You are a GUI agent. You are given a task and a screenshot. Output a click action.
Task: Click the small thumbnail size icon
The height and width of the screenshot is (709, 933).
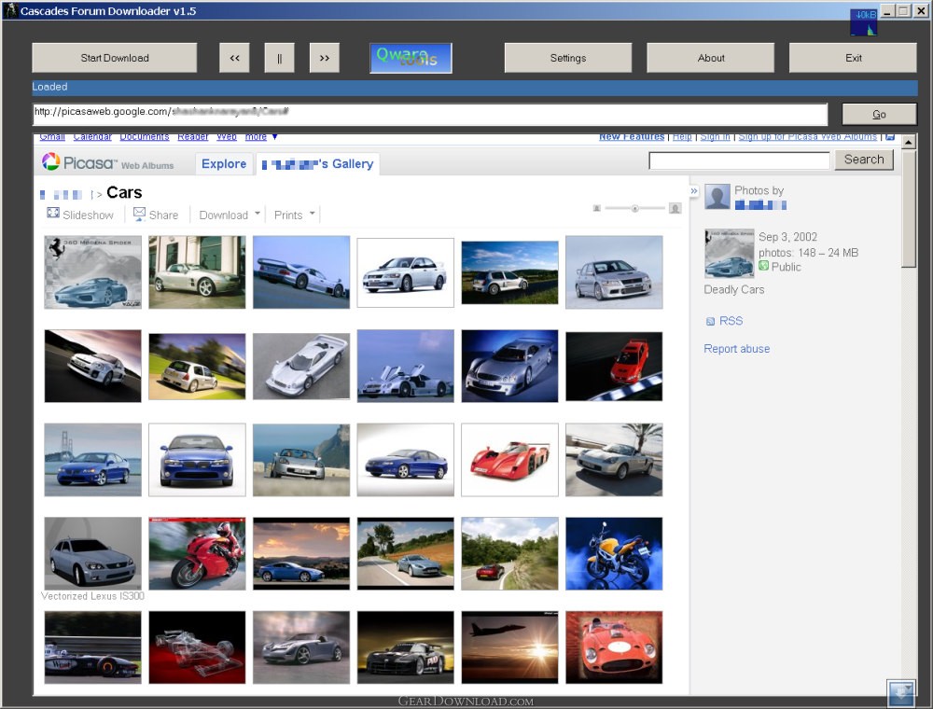point(596,208)
